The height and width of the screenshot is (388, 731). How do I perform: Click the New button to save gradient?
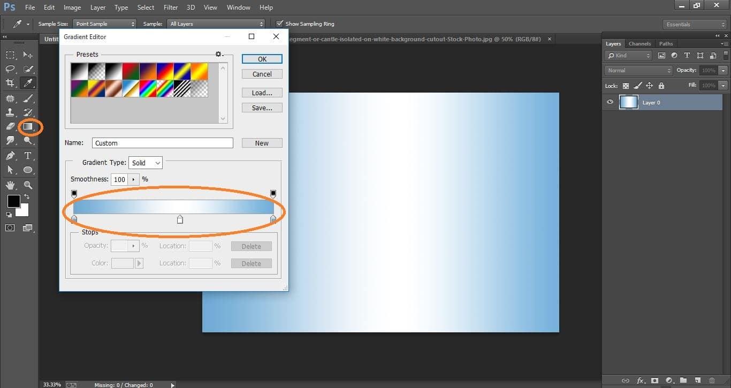(262, 143)
